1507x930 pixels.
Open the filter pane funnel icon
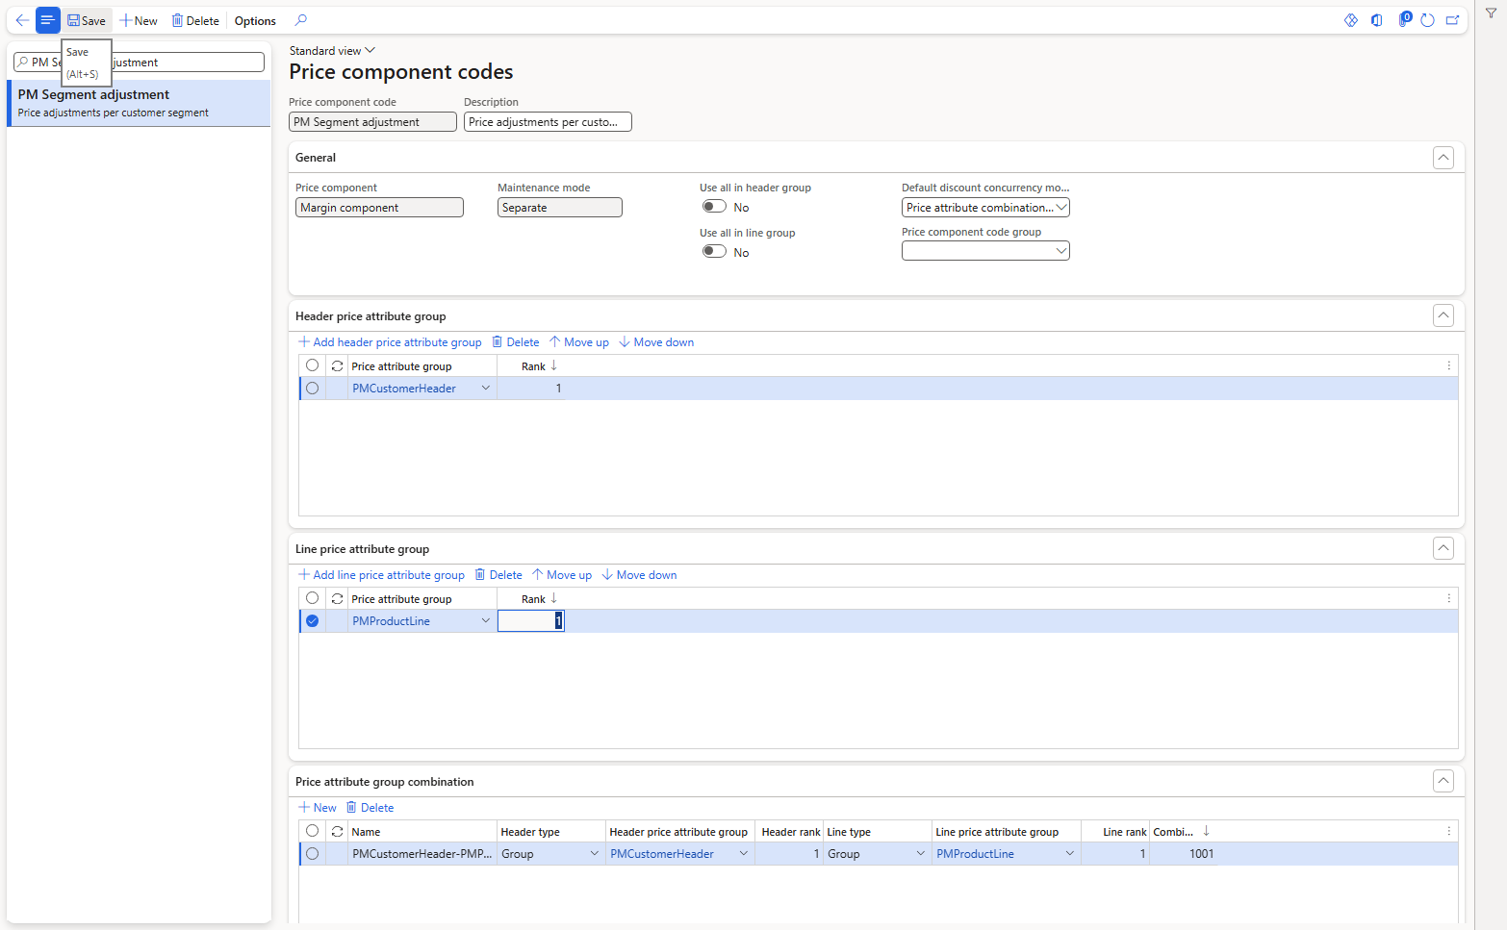coord(1491,13)
